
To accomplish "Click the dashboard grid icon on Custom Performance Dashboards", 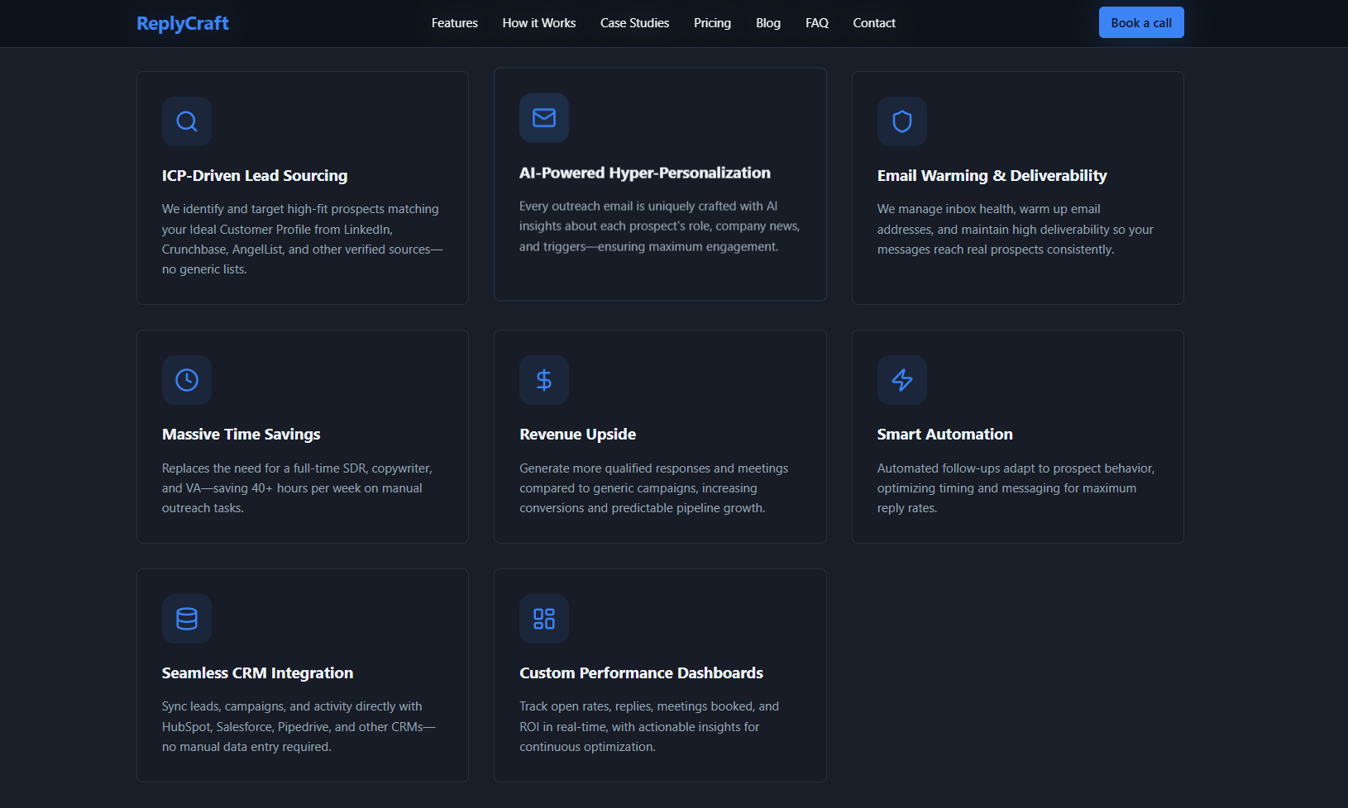I will pyautogui.click(x=544, y=618).
